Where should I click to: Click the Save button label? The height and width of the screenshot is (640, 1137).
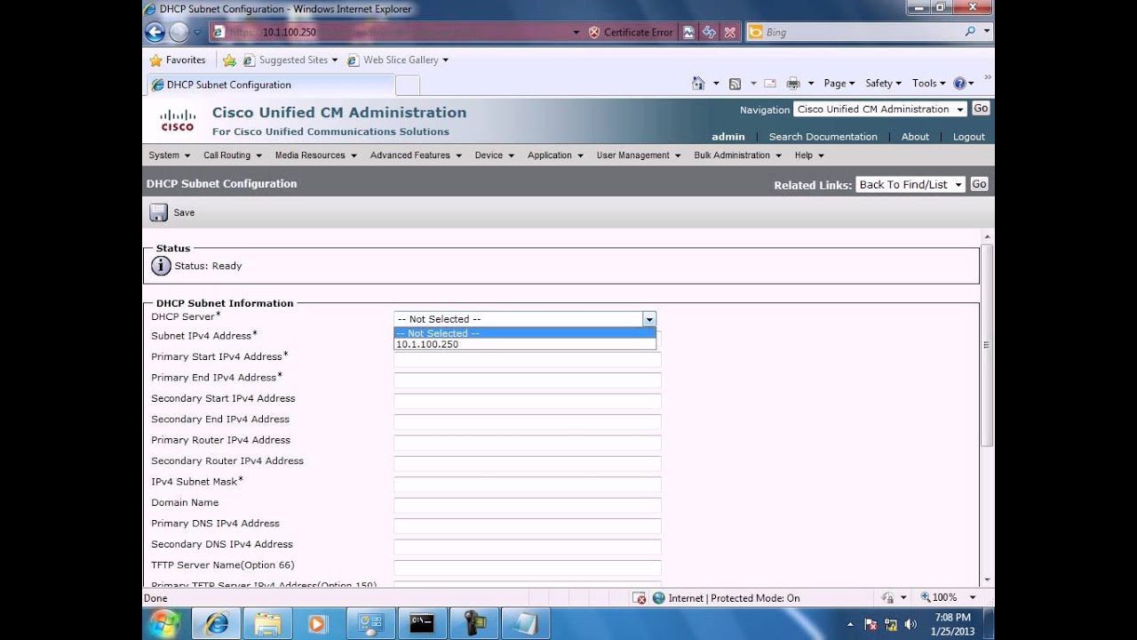pos(184,212)
